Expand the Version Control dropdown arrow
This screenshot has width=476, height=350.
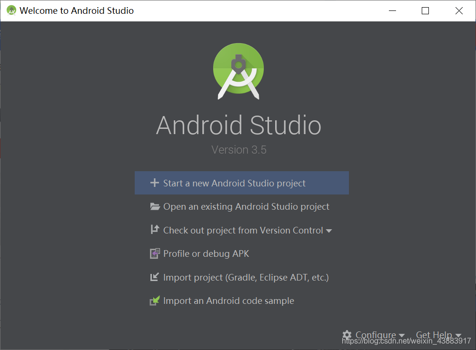[329, 231]
